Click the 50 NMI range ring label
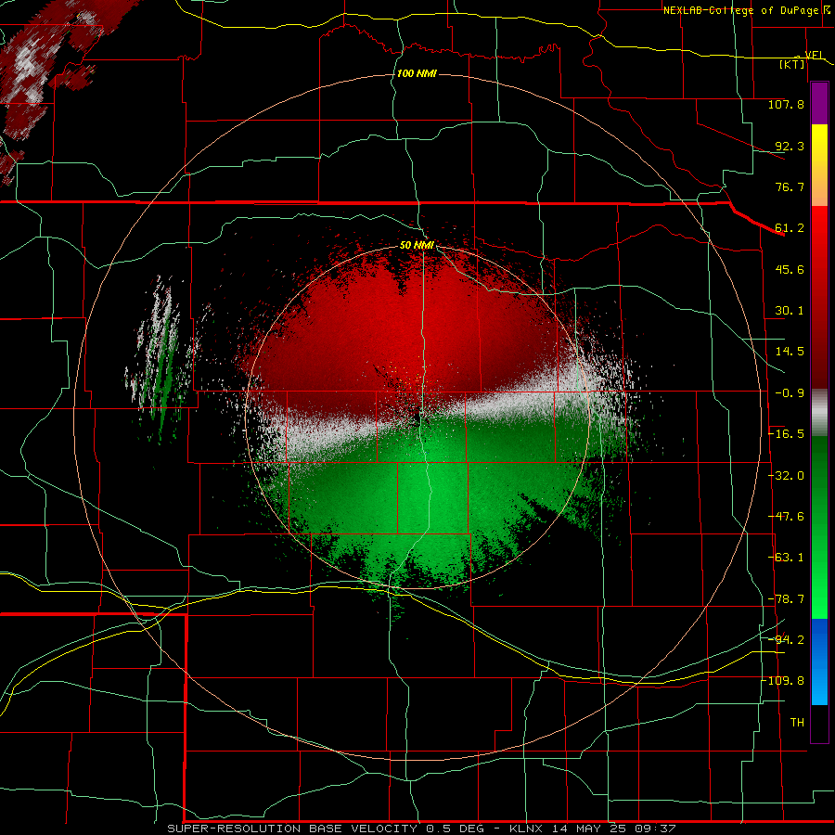The width and height of the screenshot is (835, 835). click(x=417, y=246)
